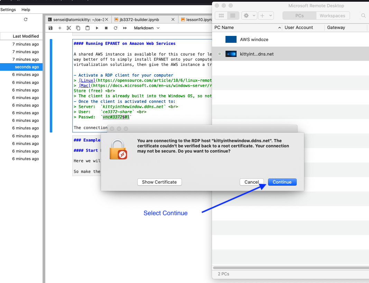This screenshot has height=283, width=369.
Task: Open the gear settings dropdown in Remote Desktop
Action: (x=249, y=16)
